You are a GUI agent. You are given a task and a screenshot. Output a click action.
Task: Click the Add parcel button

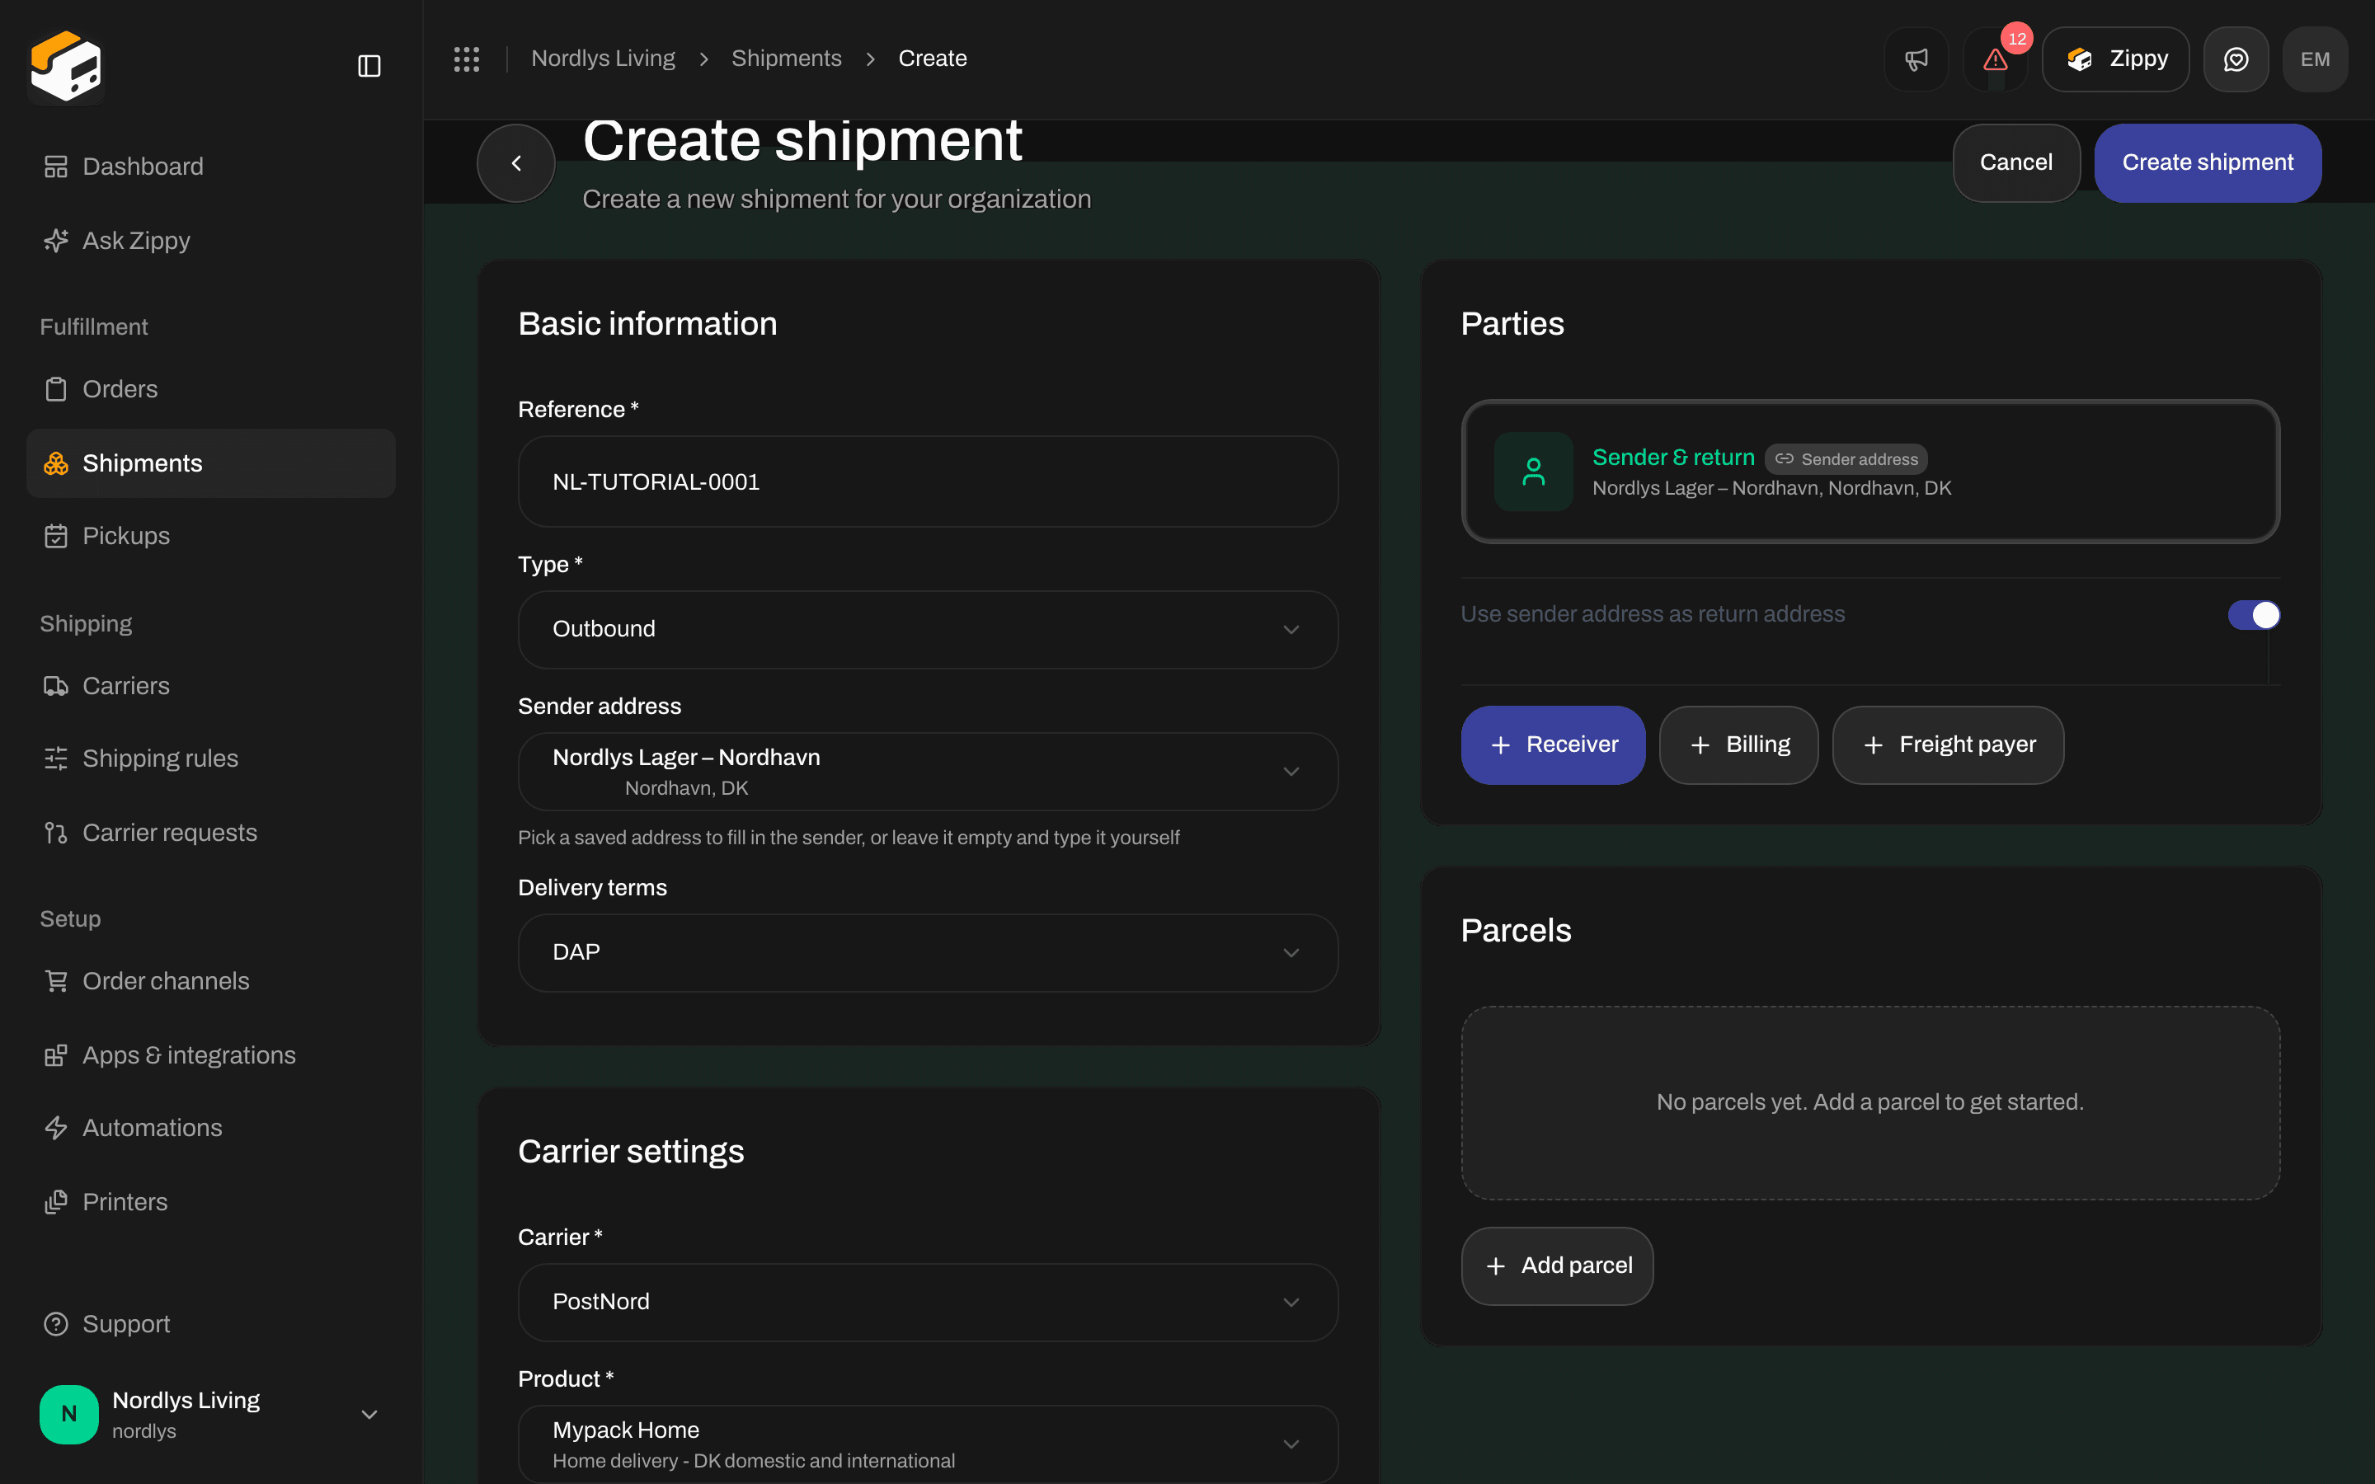[x=1556, y=1266]
